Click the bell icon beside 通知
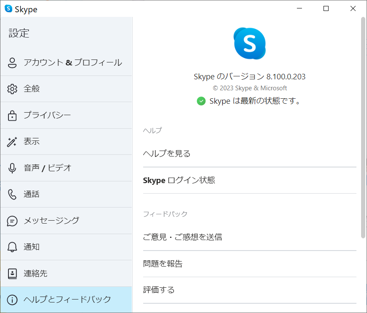 12,247
